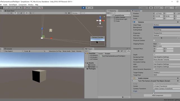Click the Add Component button
The width and height of the screenshot is (180, 101).
(157, 95)
